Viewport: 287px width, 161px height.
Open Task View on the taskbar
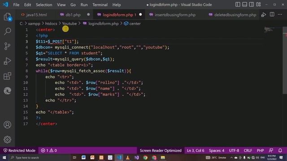pyautogui.click(x=74, y=157)
